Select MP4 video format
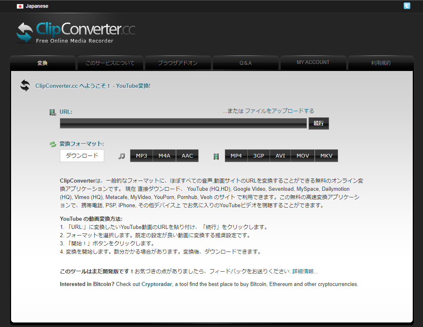This screenshot has height=327, width=423. [236, 155]
